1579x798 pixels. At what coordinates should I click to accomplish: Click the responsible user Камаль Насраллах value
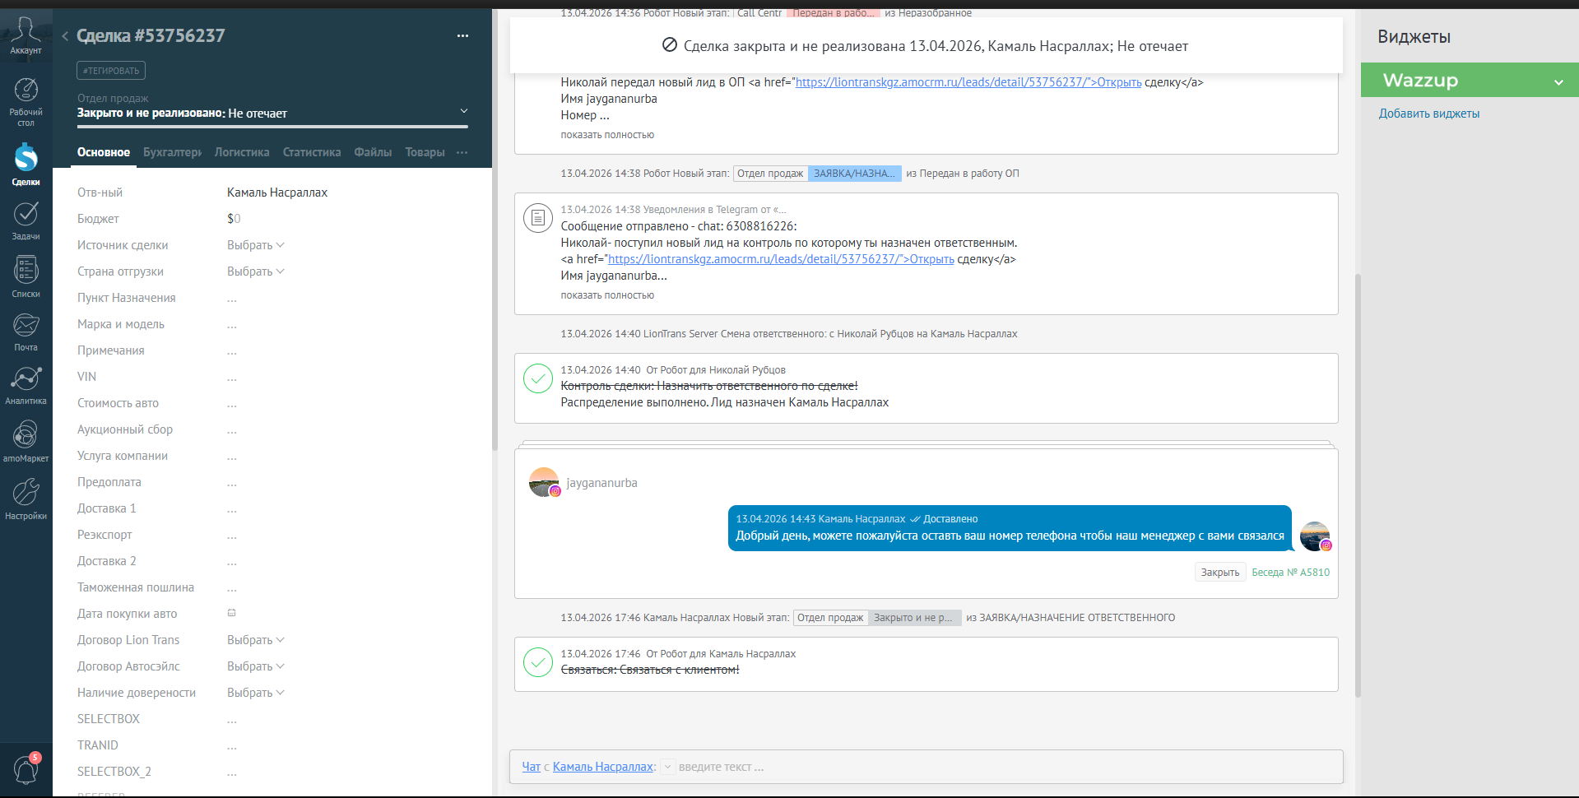tap(277, 193)
